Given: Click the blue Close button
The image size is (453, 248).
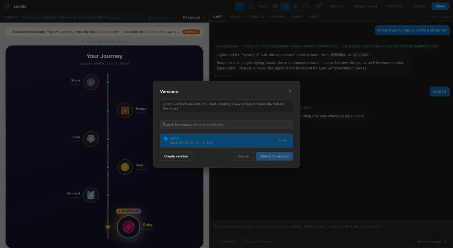Looking at the screenshot, I should point(440,6).
